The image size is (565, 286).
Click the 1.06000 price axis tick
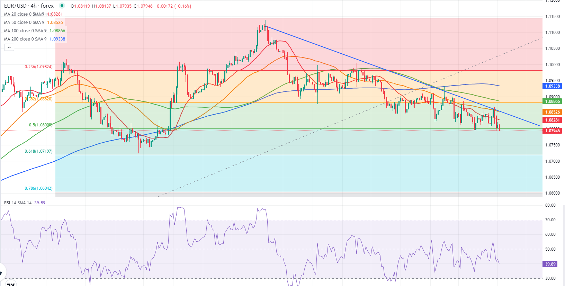pos(552,193)
